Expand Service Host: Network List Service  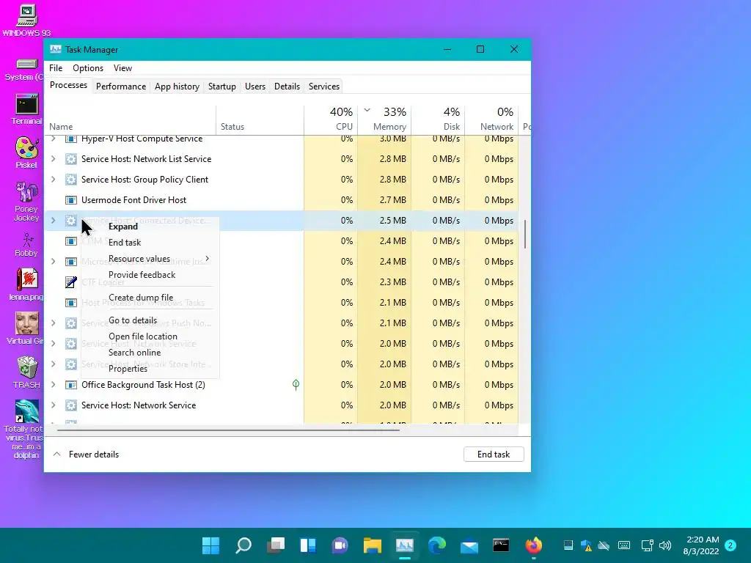pos(53,159)
